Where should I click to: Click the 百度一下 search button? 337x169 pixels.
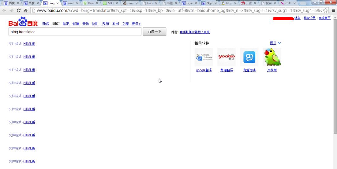point(154,32)
